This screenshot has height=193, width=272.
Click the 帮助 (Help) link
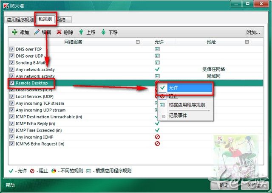click(x=10, y=185)
